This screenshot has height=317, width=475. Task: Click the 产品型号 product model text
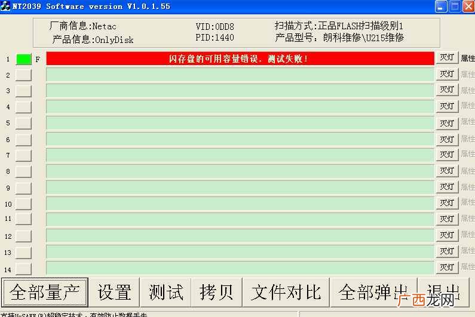click(339, 38)
